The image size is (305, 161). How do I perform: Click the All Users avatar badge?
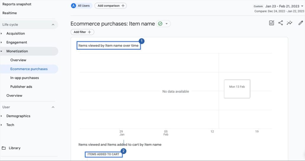point(73,6)
